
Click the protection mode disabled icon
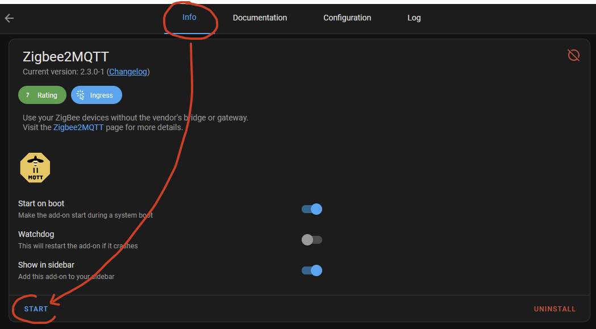(x=573, y=55)
